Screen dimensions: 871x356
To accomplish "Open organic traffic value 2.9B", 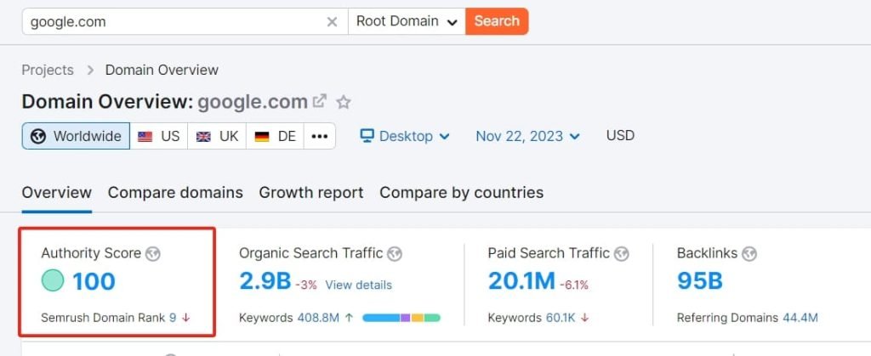I will 265,281.
